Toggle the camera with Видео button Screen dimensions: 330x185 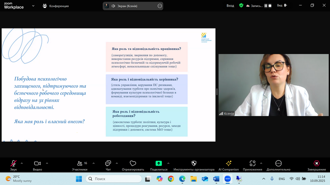click(37, 163)
